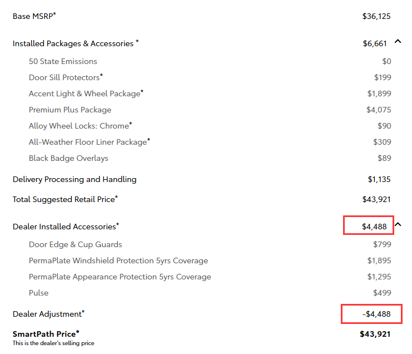Click the 50 State Emissions row label

[x=63, y=61]
